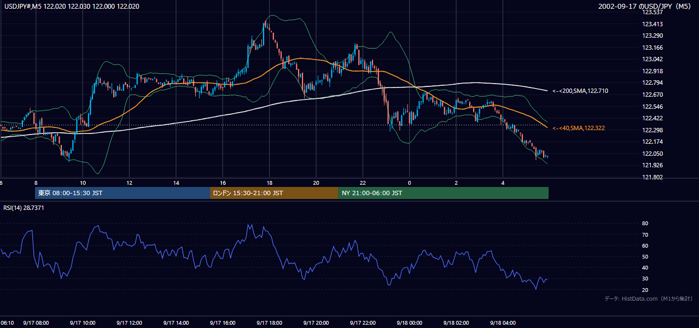
Task: Click RSI scale value 80
Action: (645, 224)
